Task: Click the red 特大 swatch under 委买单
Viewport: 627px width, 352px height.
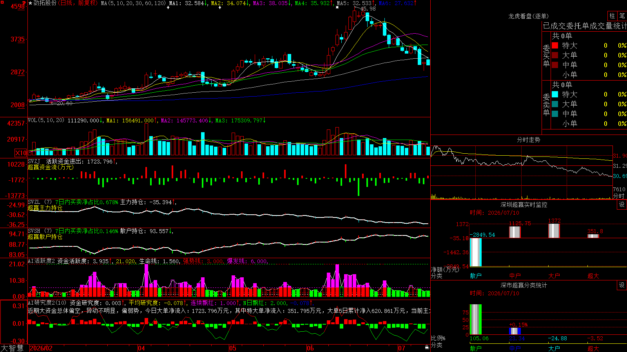Action: point(555,45)
